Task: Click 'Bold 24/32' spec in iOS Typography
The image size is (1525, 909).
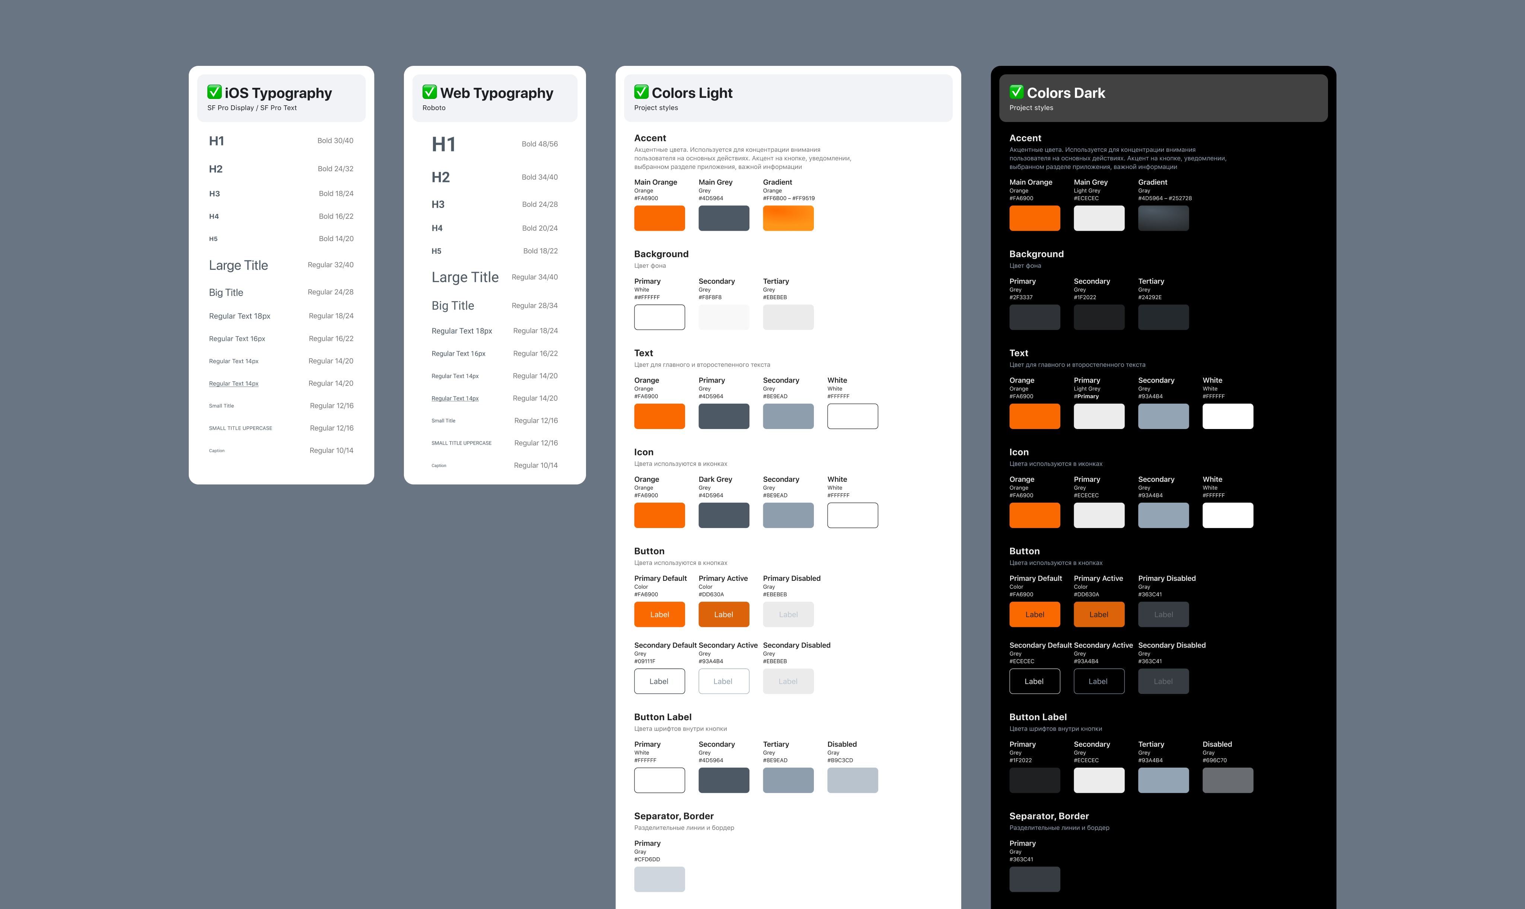Action: click(335, 169)
